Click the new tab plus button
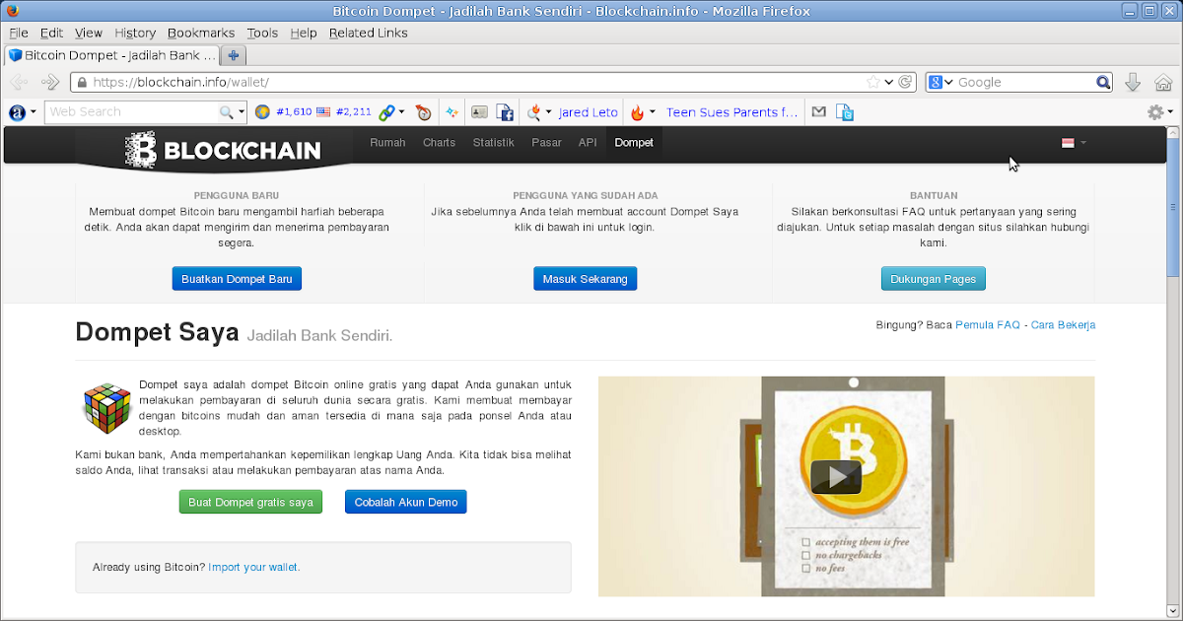The width and height of the screenshot is (1183, 621). coord(234,55)
